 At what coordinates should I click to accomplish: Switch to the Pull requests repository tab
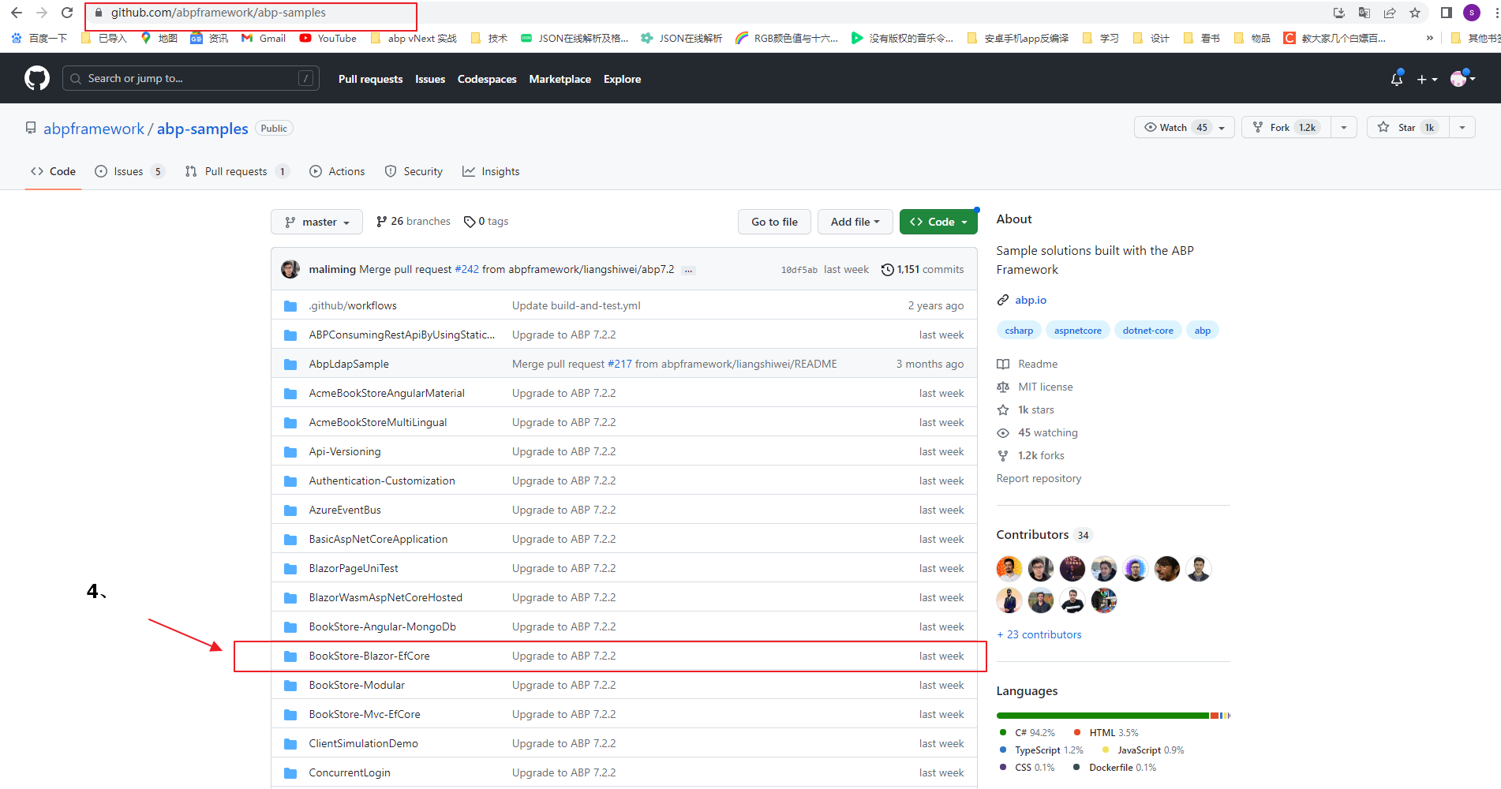(x=237, y=171)
